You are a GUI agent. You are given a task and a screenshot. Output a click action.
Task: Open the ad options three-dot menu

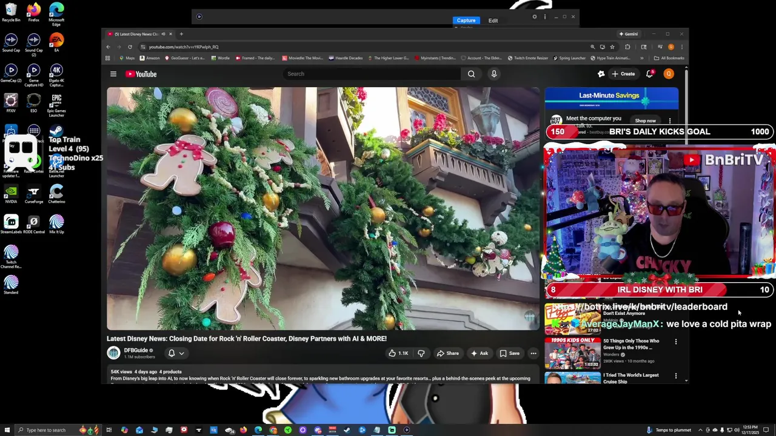pos(670,121)
